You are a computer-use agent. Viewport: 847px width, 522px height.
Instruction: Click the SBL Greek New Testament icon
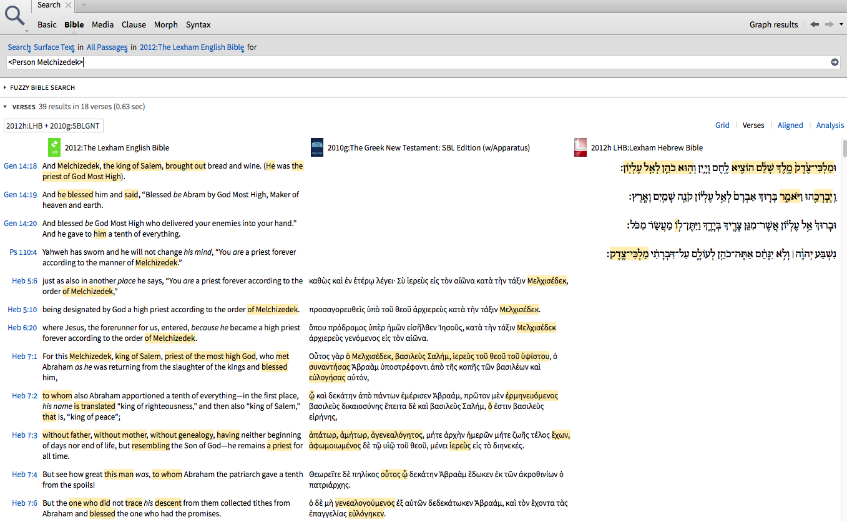317,148
